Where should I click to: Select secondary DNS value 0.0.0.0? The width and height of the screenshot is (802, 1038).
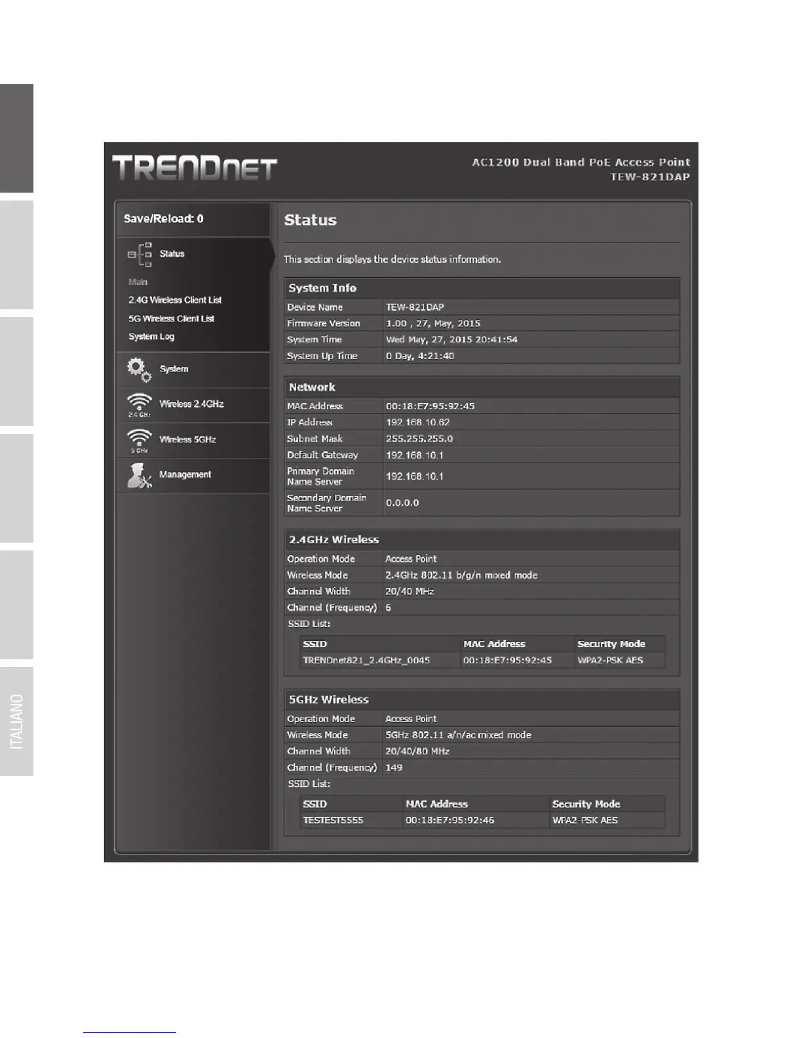(x=402, y=503)
